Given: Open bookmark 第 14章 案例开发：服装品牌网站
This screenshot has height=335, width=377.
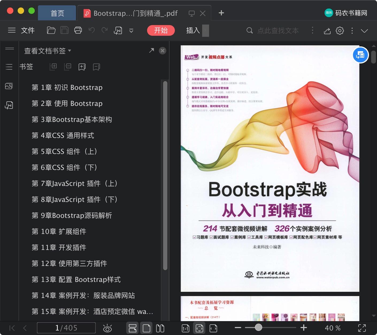Looking at the screenshot, I should click(83, 296).
